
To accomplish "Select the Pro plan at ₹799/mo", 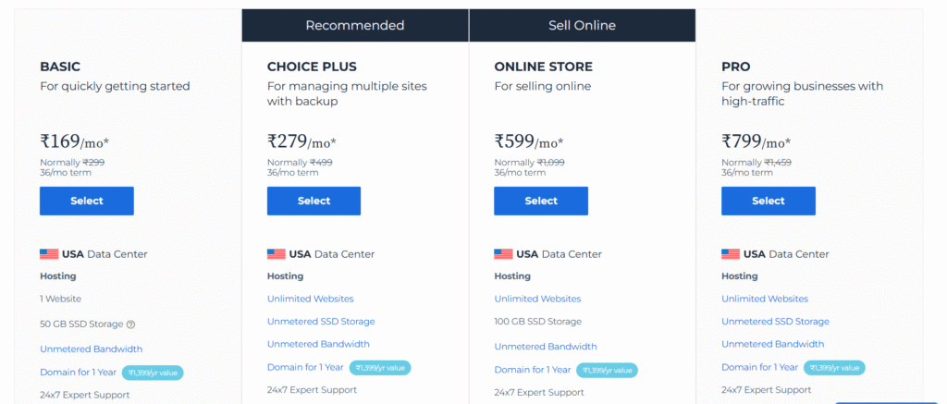I will 768,201.
